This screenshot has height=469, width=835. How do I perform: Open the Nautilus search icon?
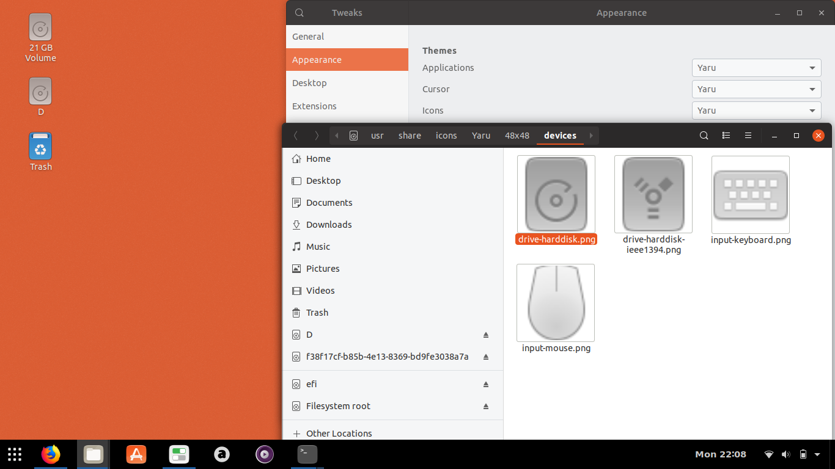704,136
